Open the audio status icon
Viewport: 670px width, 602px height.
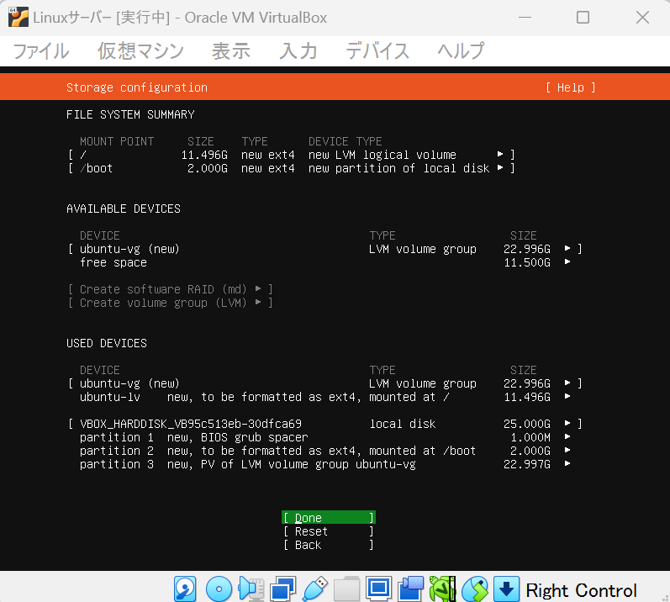tap(251, 589)
